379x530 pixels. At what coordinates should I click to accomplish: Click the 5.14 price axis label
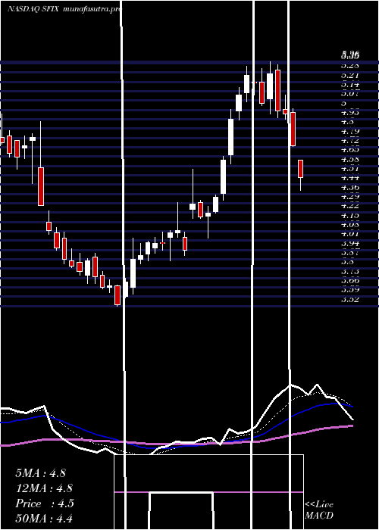click(350, 85)
